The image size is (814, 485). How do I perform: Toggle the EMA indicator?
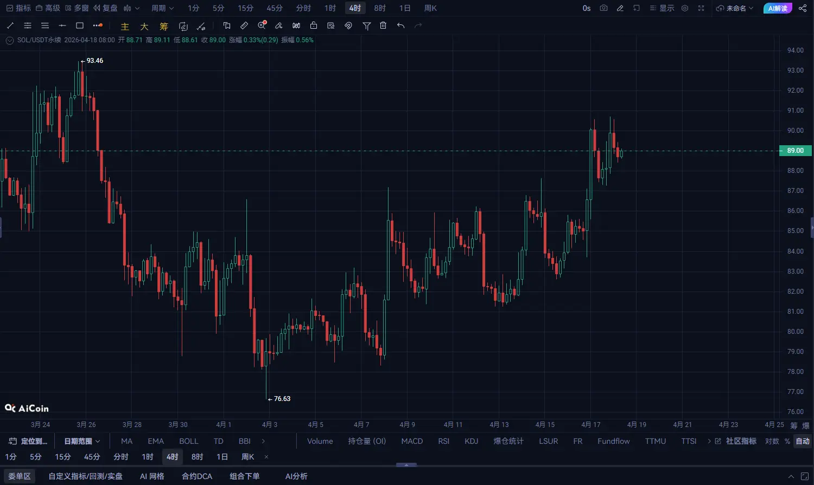156,441
